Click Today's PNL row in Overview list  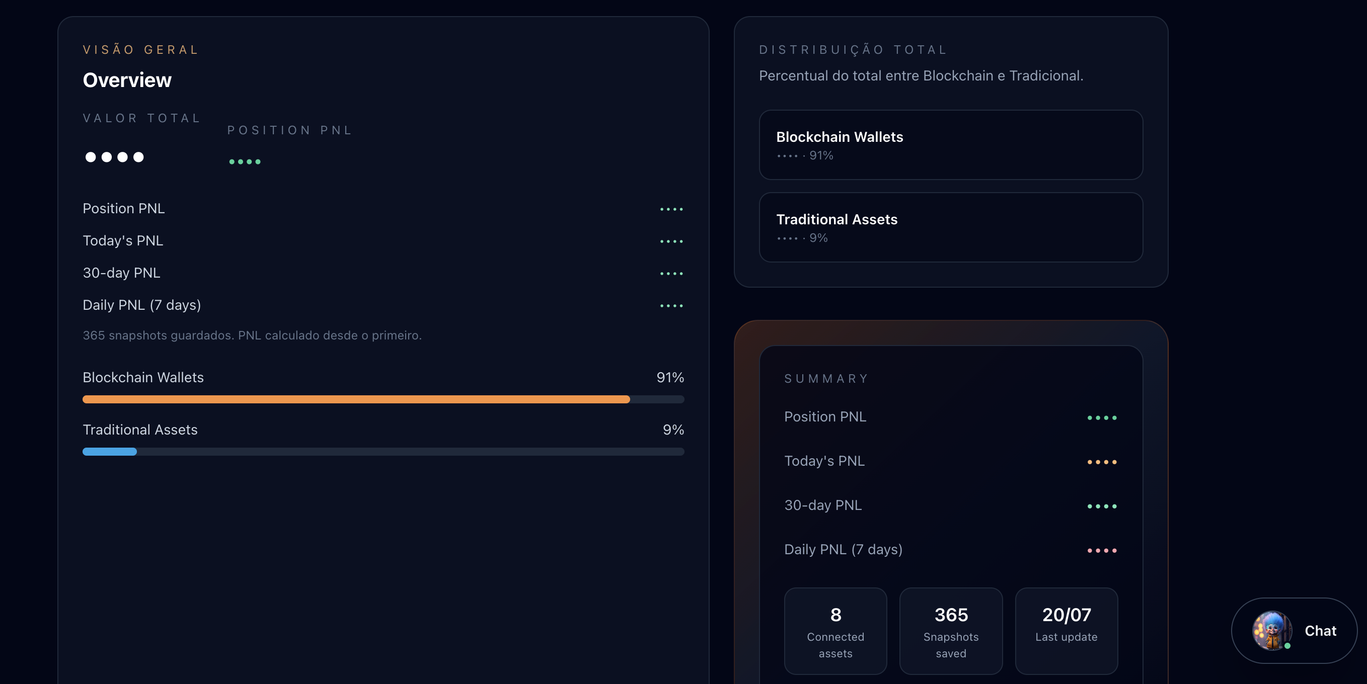point(383,241)
